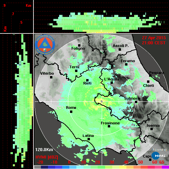This screenshot has height=169, width=169.
Task: Click the Teramo city marker square
Action: pyautogui.click(x=126, y=64)
